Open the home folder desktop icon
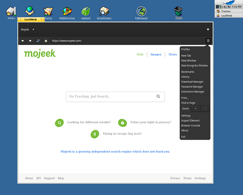The width and height of the screenshot is (243, 195). (x=48, y=13)
